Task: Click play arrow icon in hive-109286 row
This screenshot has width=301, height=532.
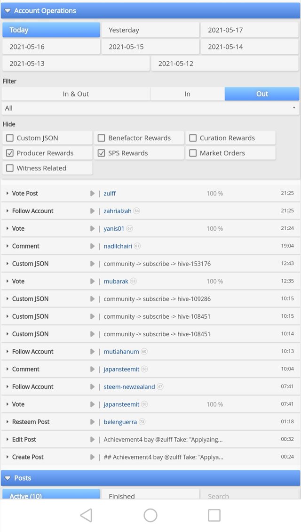Action: coord(92,299)
